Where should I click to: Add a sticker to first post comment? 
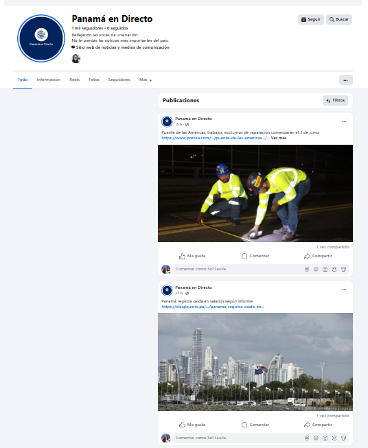(344, 269)
